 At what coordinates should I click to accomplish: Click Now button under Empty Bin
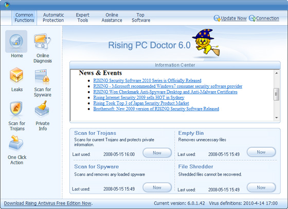click(x=261, y=152)
